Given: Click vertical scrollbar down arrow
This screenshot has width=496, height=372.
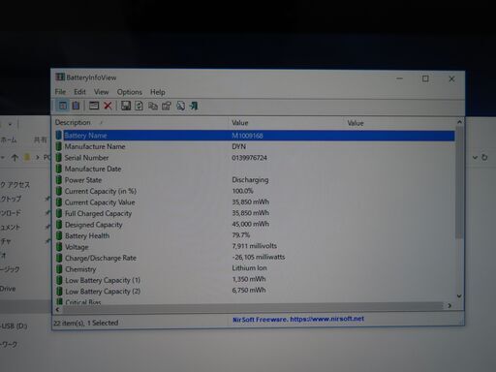Looking at the screenshot, I should click(x=459, y=295).
